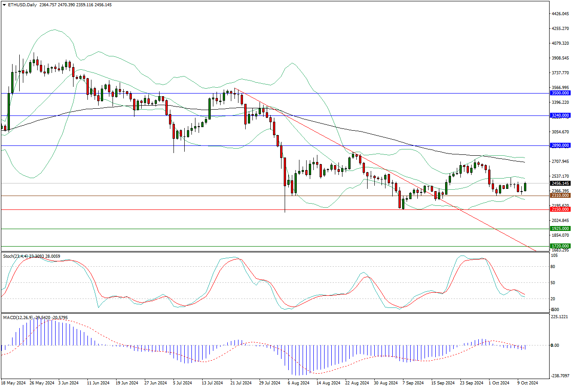Click the 18 May 2024 date marker
This screenshot has height=388, width=572.
point(13,384)
